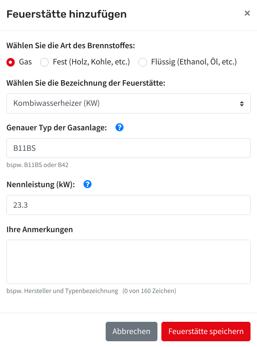Click the Ihre Anmerkungen label
The width and height of the screenshot is (257, 347).
tap(40, 230)
